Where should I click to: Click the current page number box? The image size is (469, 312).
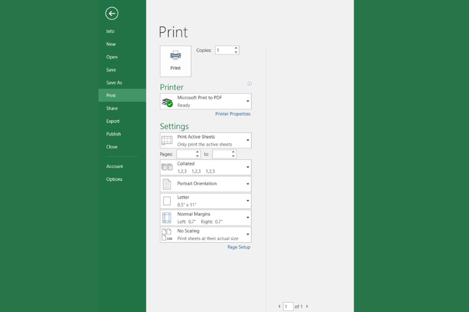pyautogui.click(x=288, y=306)
